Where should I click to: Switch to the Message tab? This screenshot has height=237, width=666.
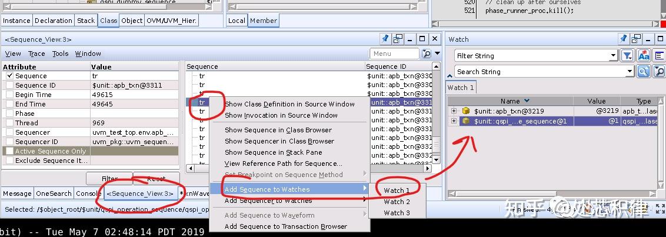[18, 193]
